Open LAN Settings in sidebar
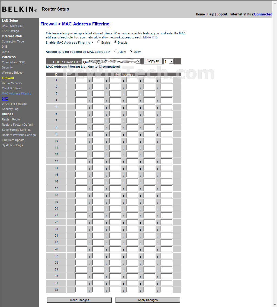 tap(10, 31)
